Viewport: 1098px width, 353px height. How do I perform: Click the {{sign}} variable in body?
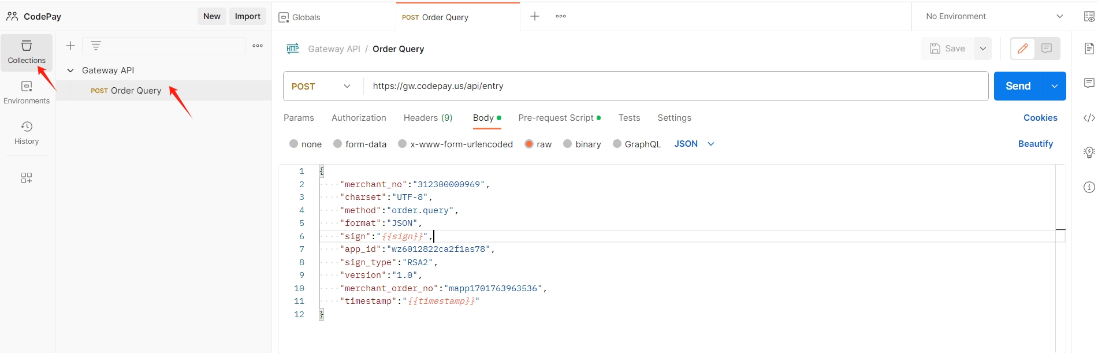pyautogui.click(x=403, y=236)
